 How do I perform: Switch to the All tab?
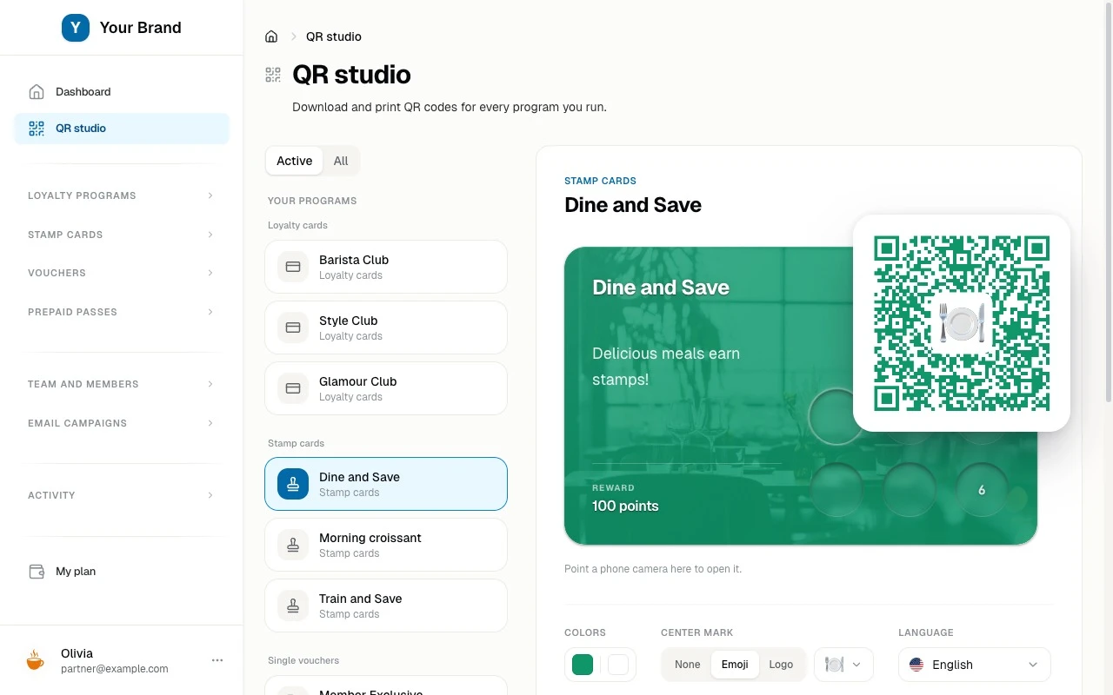click(341, 161)
